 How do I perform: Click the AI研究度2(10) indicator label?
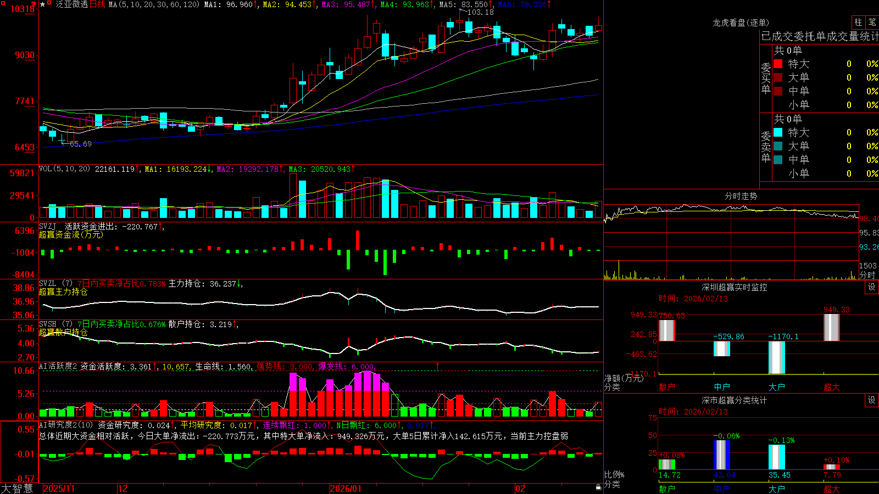66,425
